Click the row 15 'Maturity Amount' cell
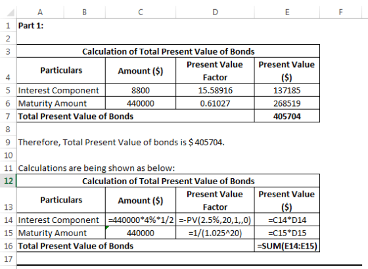The height and width of the screenshot is (269, 368). (x=61, y=233)
